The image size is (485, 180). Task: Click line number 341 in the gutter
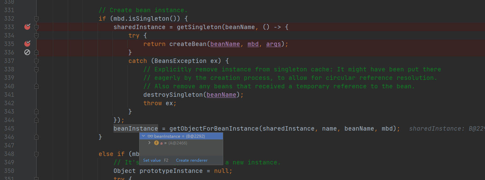[9, 95]
